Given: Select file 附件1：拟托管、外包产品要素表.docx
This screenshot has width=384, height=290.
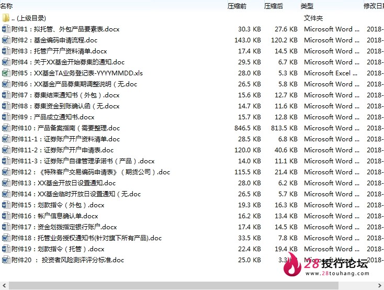Looking at the screenshot, I should (65, 29).
